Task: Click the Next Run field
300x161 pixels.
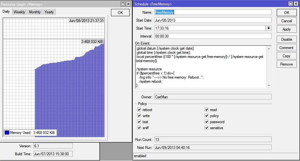Action: pos(213,148)
